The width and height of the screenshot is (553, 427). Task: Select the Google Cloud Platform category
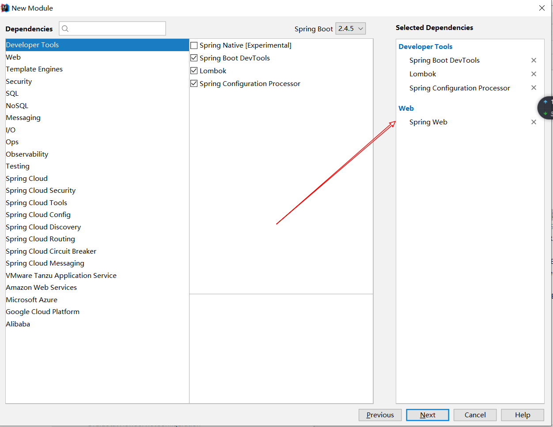[x=97, y=312]
